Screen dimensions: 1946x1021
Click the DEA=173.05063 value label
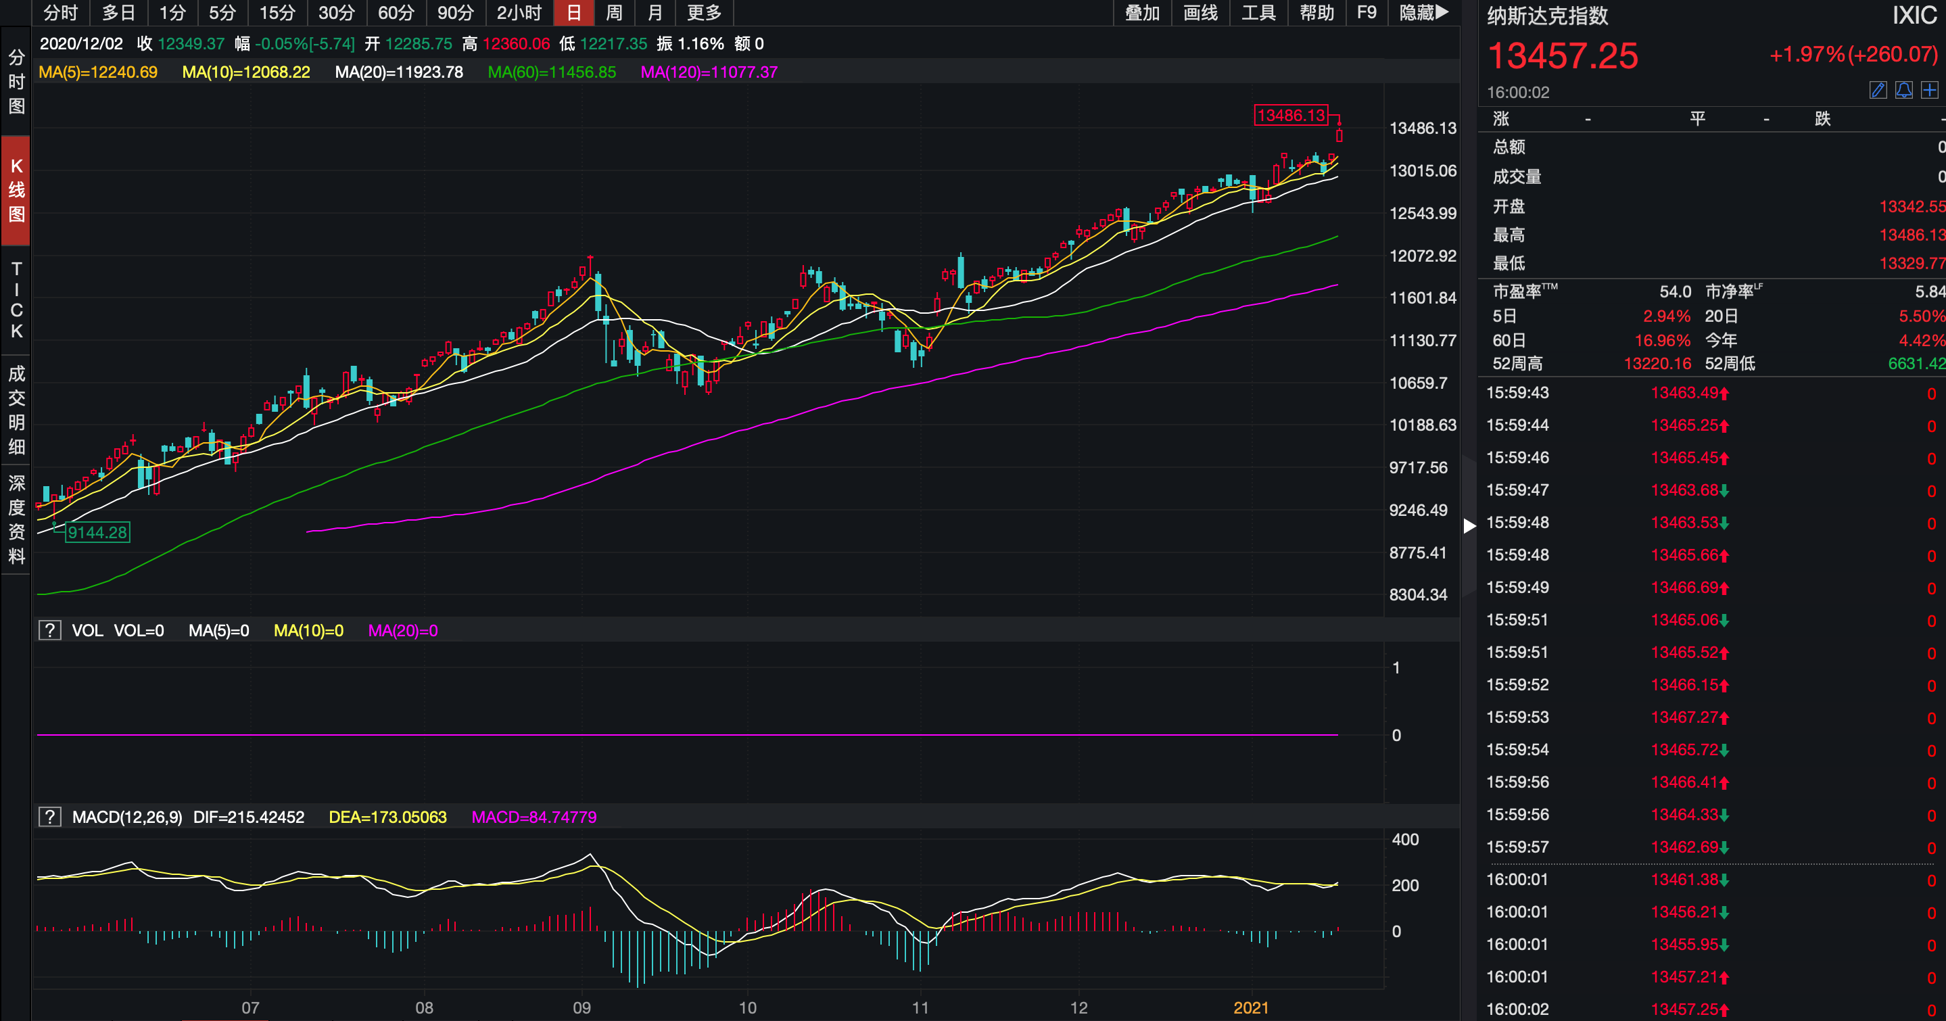(x=387, y=817)
